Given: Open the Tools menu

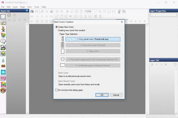Looking at the screenshot, I should [x=37, y=7].
